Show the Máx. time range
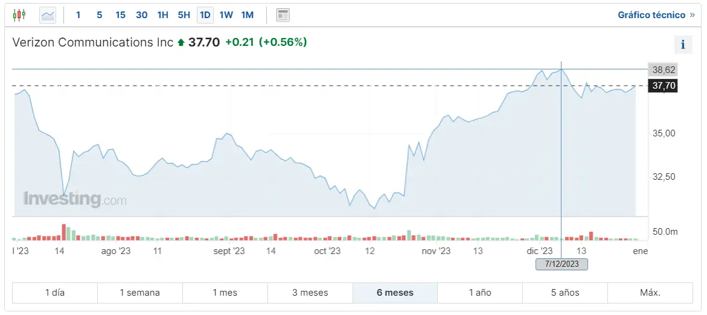The width and height of the screenshot is (707, 315). coord(650,293)
